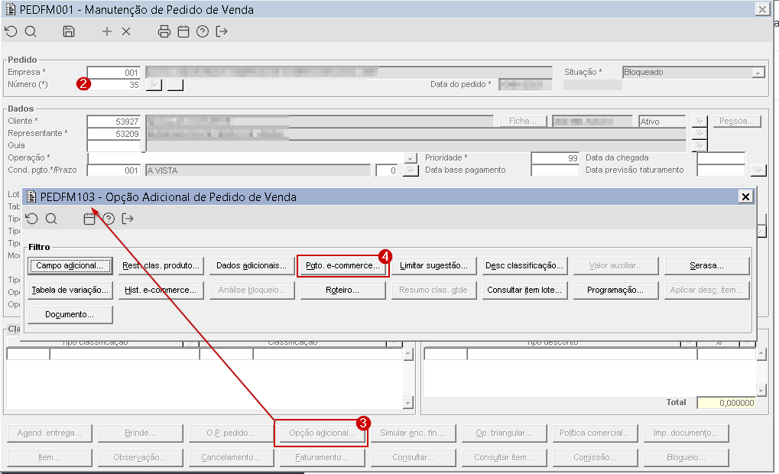Open the Programação button

(x=615, y=291)
